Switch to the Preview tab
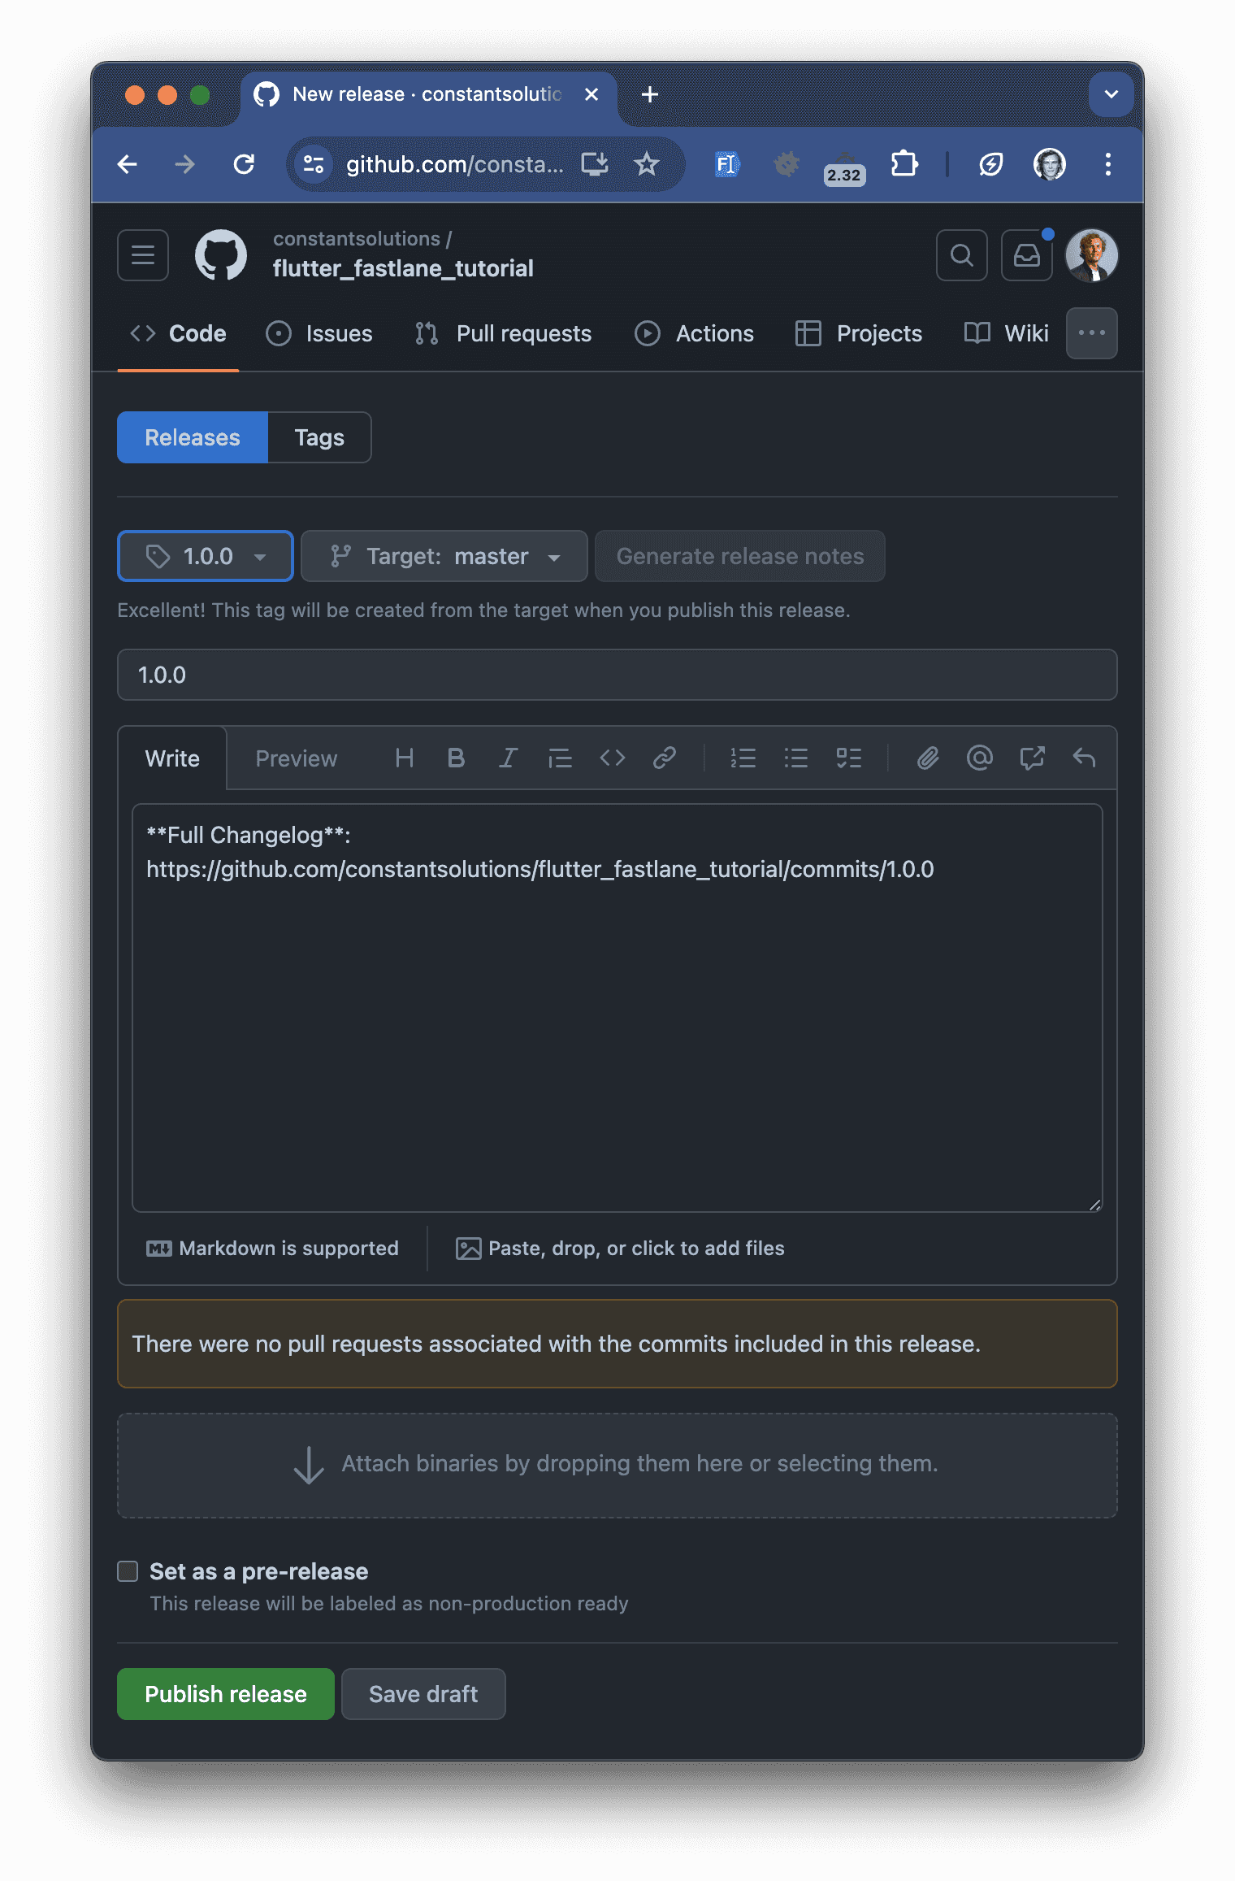1235x1881 pixels. coord(296,758)
